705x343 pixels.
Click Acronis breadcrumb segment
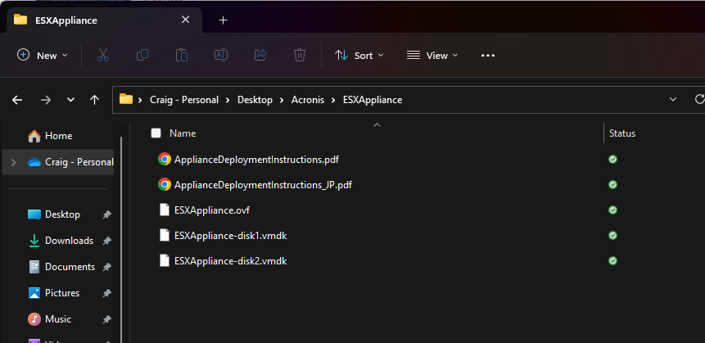tap(308, 100)
